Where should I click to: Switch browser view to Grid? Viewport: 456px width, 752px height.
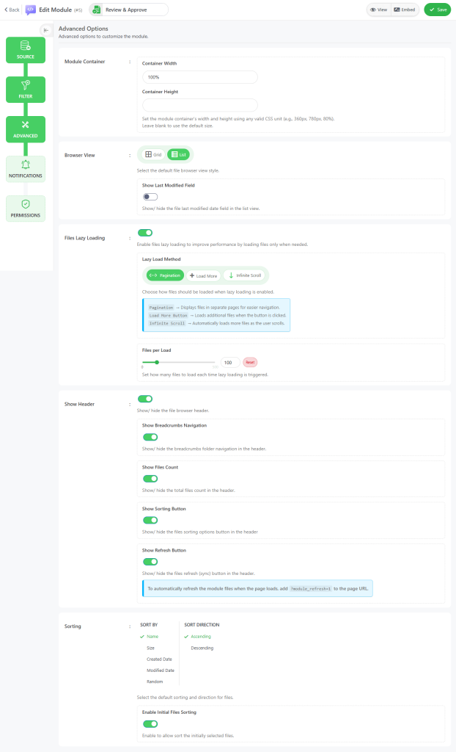[153, 155]
